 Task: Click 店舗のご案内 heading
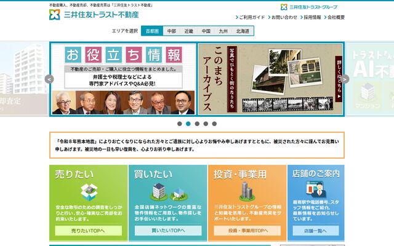click(x=316, y=173)
